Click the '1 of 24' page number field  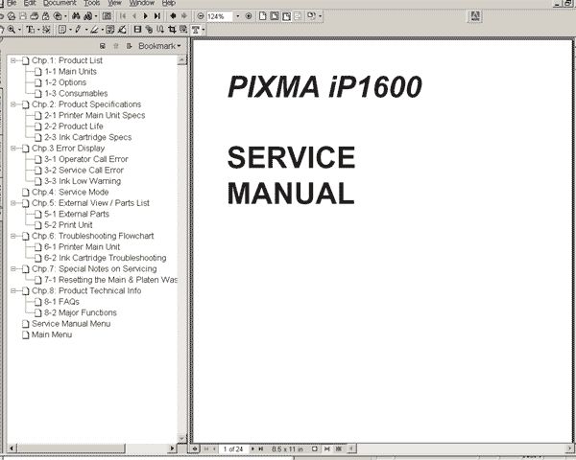pos(233,449)
